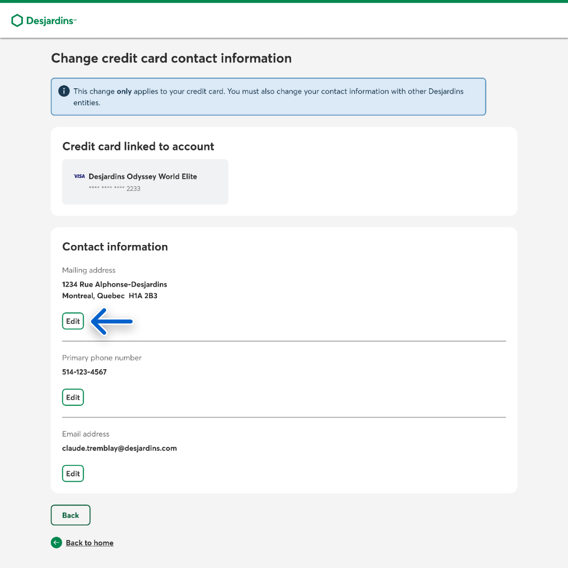Click the Montreal, Quebec H1A 2B3 line

[x=110, y=296]
